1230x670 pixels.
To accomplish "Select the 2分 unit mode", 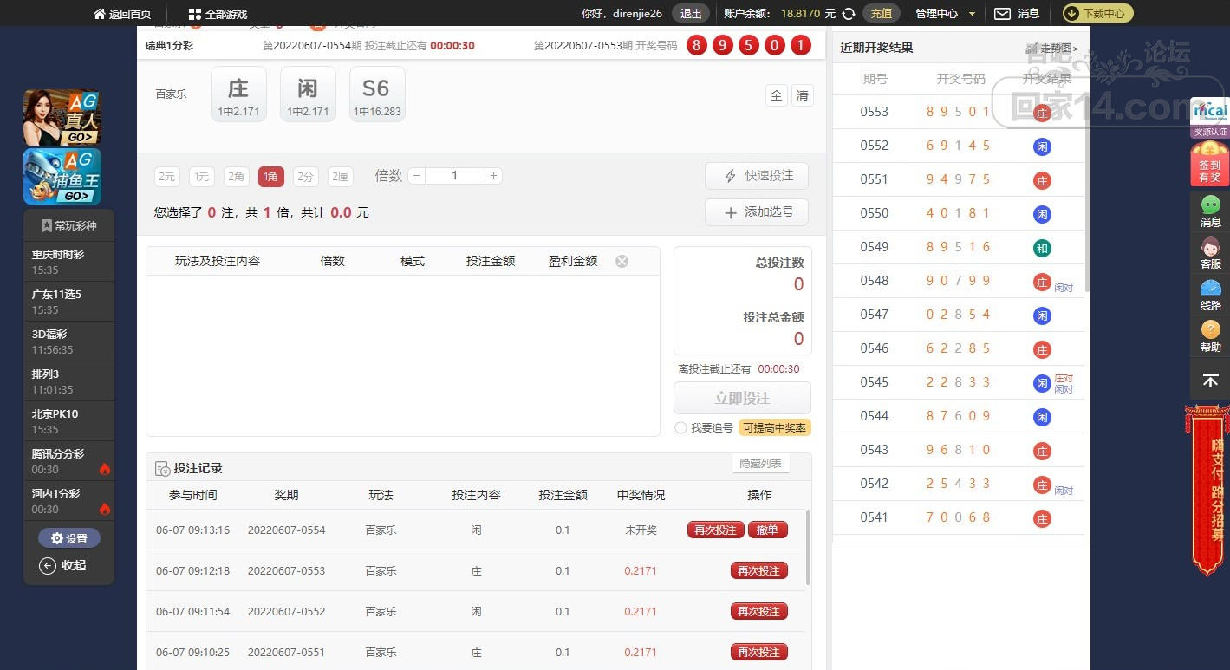I will coord(305,177).
